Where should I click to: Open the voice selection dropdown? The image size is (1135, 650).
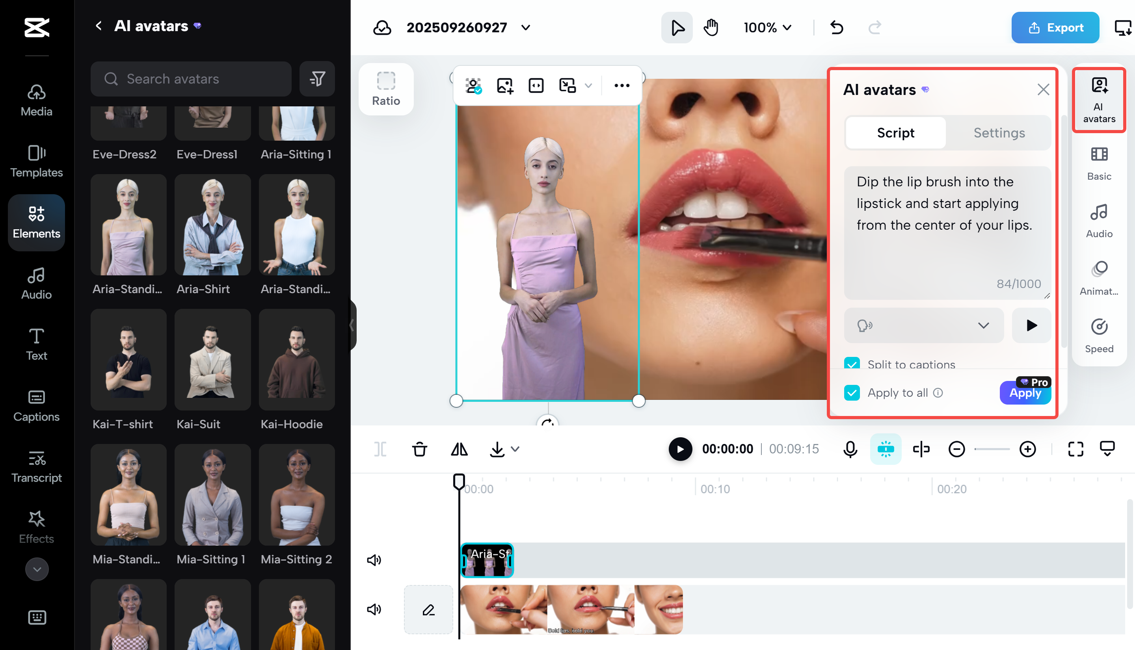[923, 325]
